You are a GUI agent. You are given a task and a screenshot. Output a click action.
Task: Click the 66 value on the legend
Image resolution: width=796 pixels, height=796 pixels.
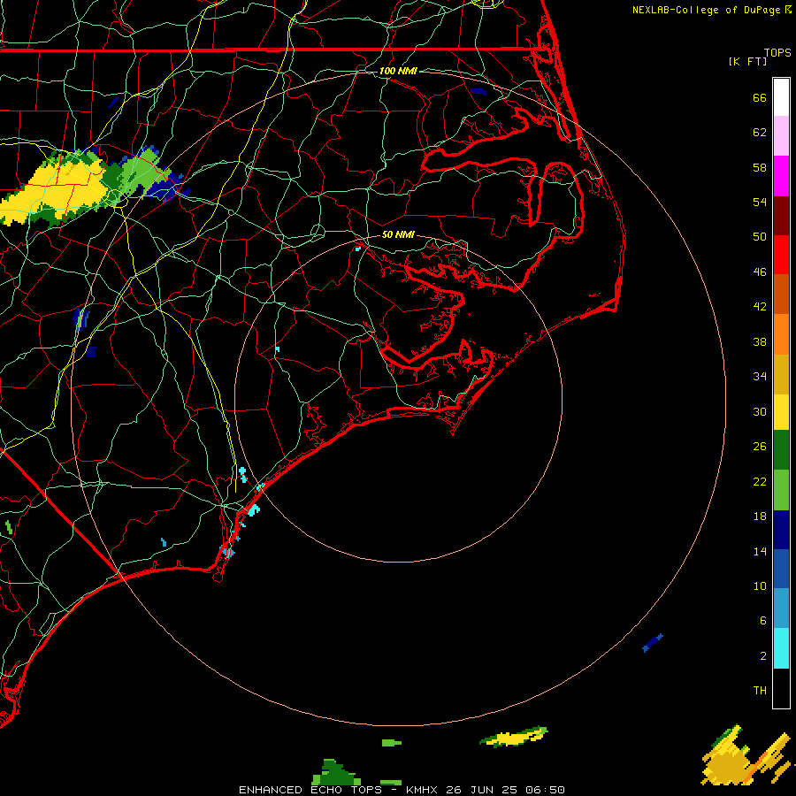[x=760, y=97]
